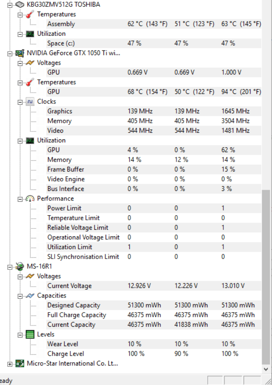272x385 pixels.
Task: Select the Assembly temperature row
Action: (154, 24)
